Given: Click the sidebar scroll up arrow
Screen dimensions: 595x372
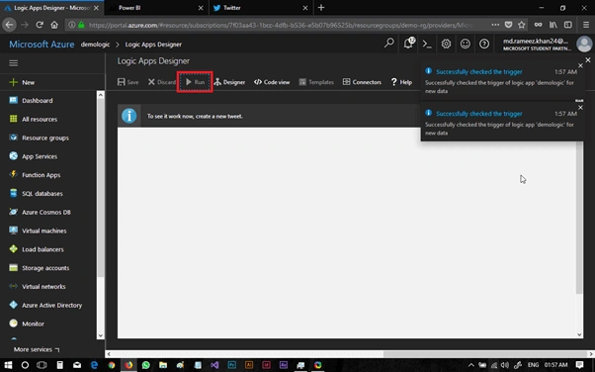Looking at the screenshot, I should coord(100,95).
